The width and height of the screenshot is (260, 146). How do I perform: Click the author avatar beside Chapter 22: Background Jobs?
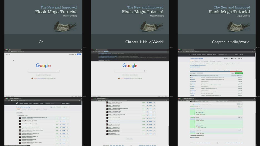point(20,121)
